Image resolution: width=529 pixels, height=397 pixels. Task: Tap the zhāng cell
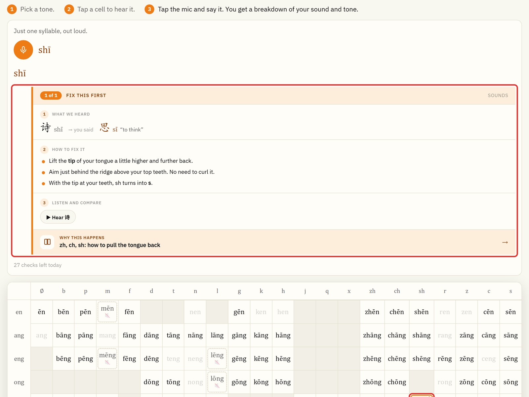pos(372,335)
